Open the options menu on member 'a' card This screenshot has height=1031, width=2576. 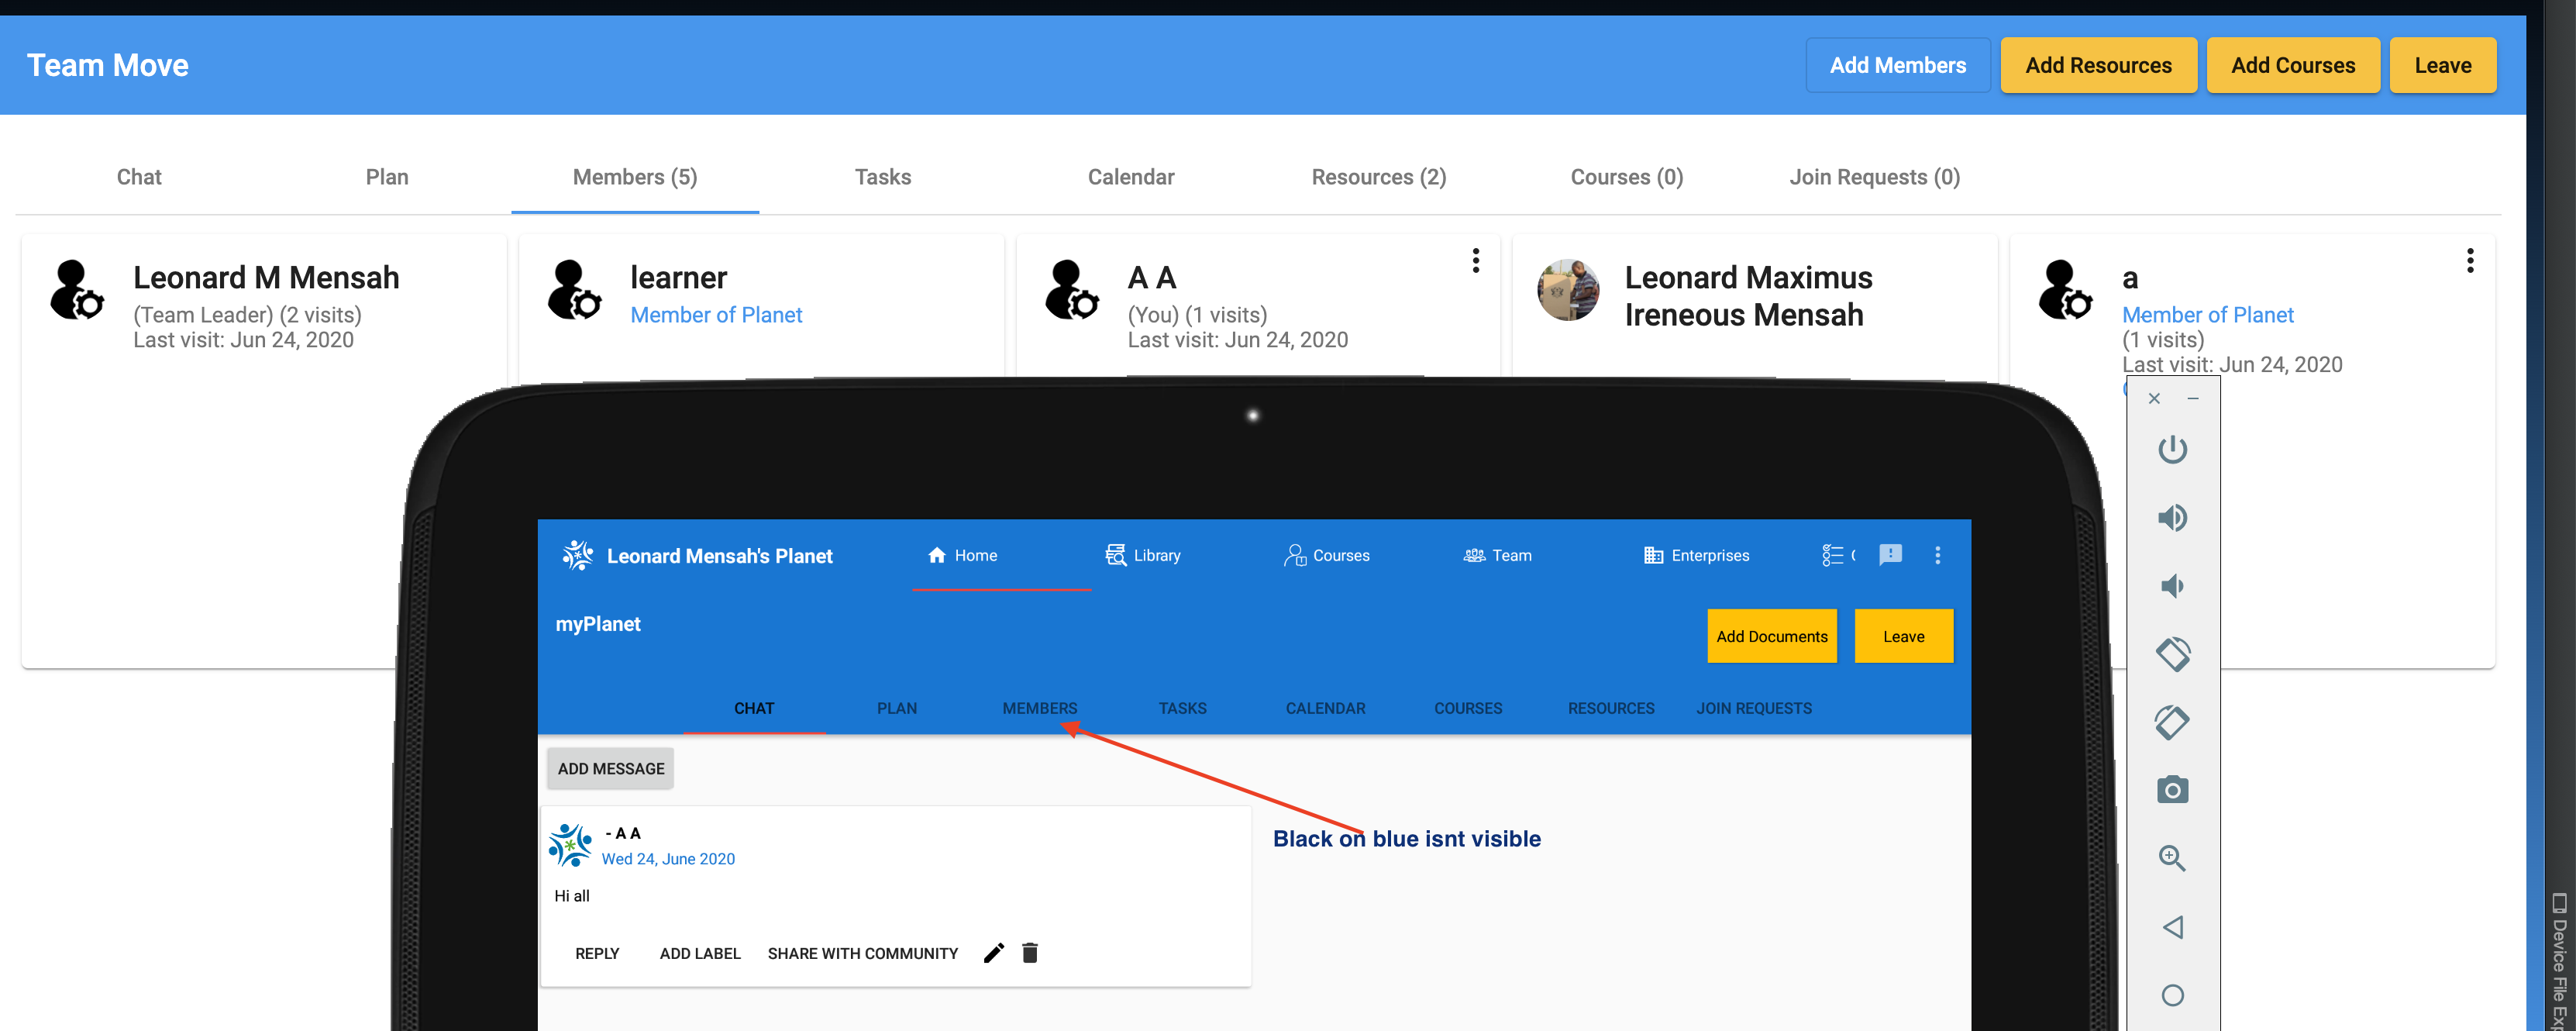coord(2470,260)
